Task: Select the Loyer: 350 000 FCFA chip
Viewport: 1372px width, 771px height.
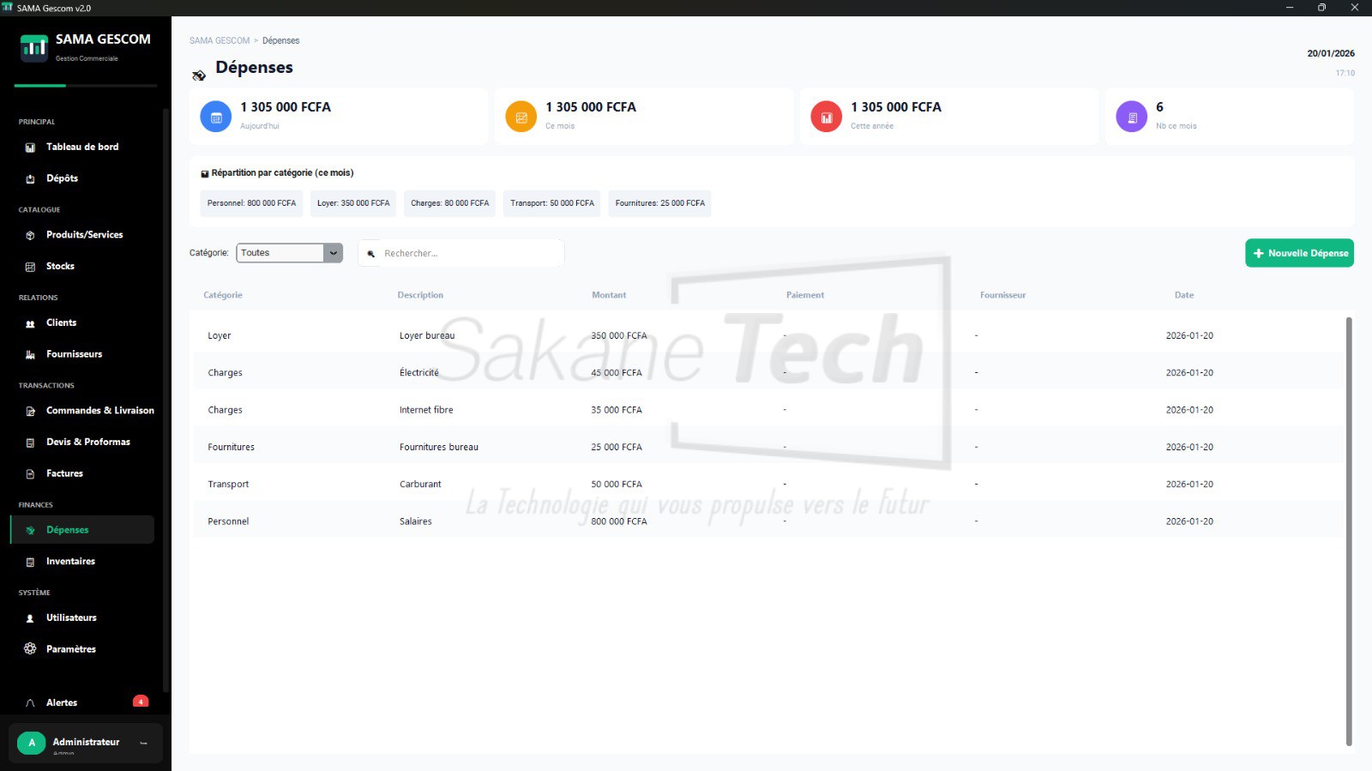Action: pyautogui.click(x=353, y=203)
